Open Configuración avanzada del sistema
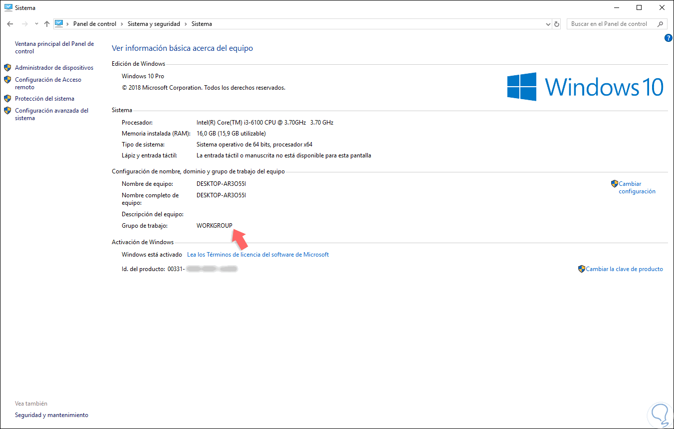This screenshot has height=429, width=674. tap(51, 114)
